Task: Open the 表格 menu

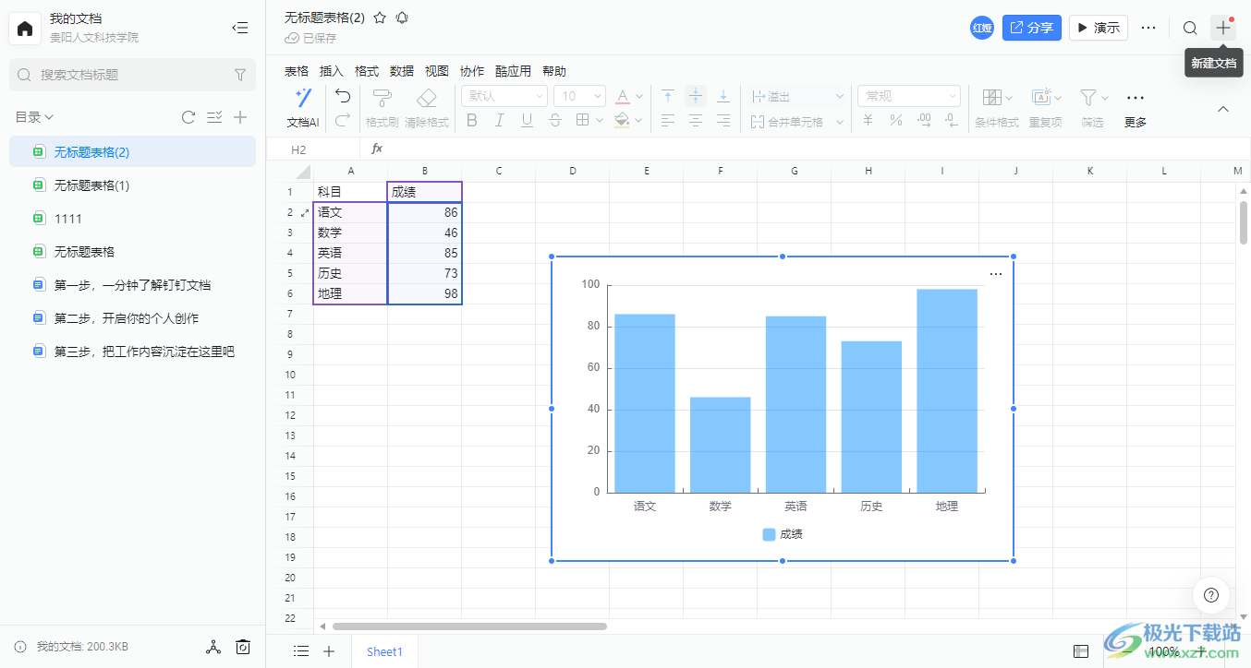Action: (297, 71)
